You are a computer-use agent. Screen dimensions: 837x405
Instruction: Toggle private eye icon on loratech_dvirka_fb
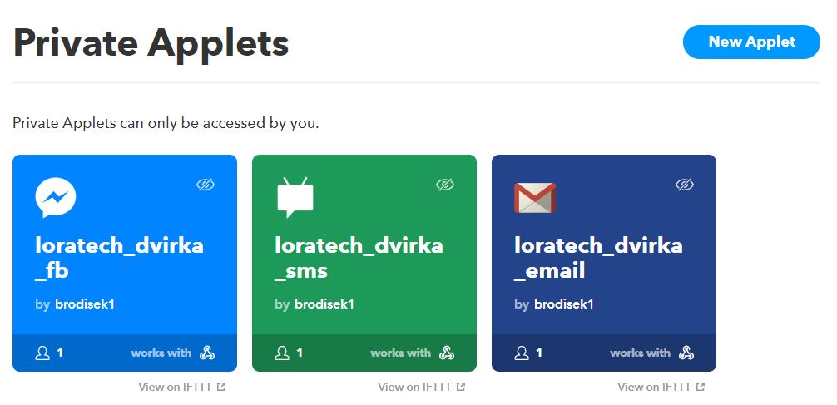(x=206, y=185)
